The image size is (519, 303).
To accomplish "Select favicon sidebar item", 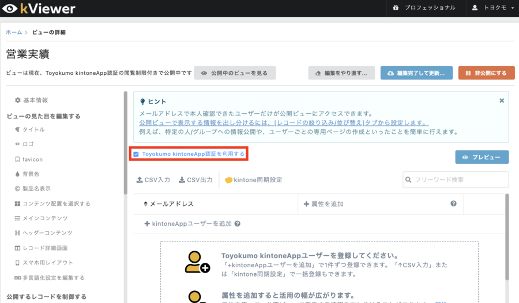I will (x=28, y=159).
